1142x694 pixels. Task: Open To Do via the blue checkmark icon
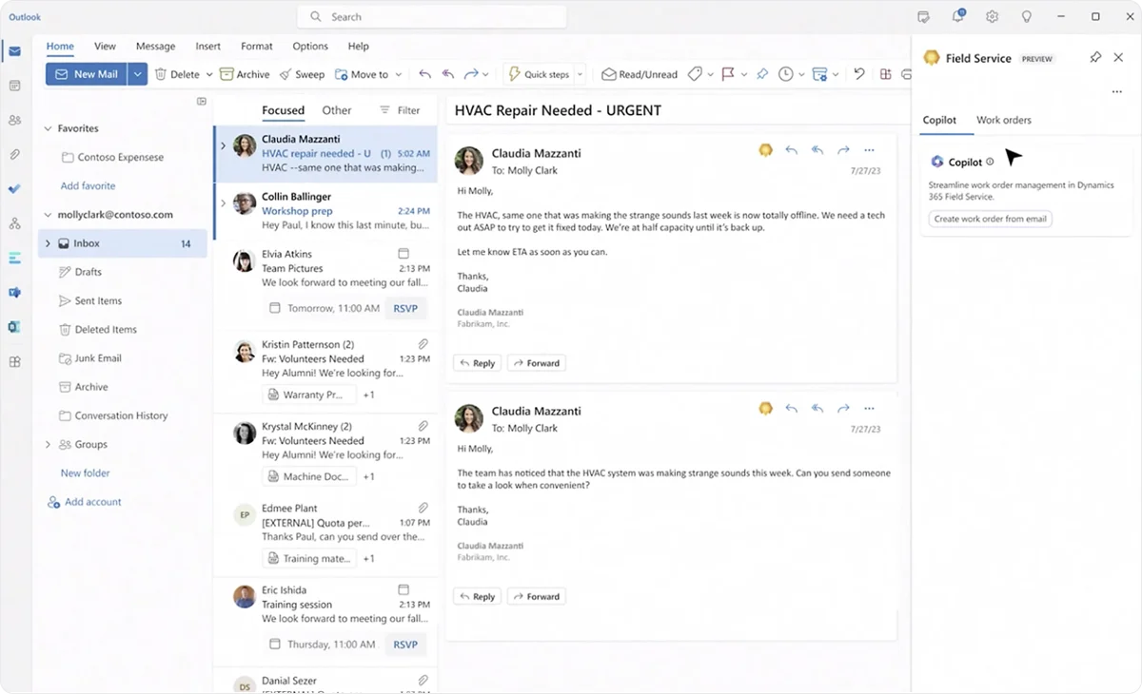(13, 189)
